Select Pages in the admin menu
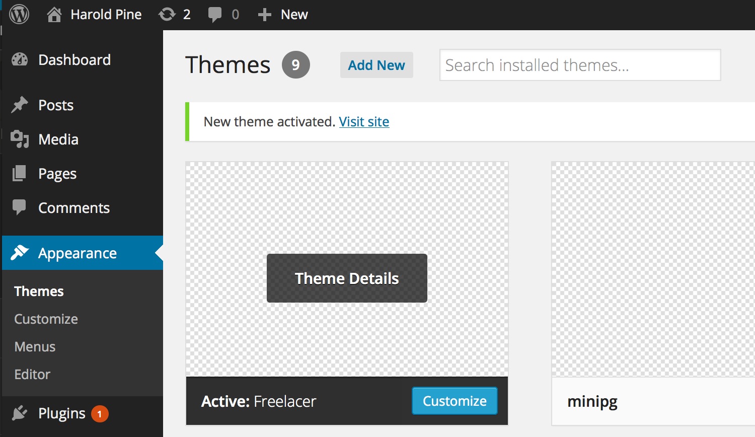The height and width of the screenshot is (437, 755). (x=57, y=174)
